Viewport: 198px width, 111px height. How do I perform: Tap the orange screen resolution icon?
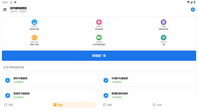click(x=34, y=37)
